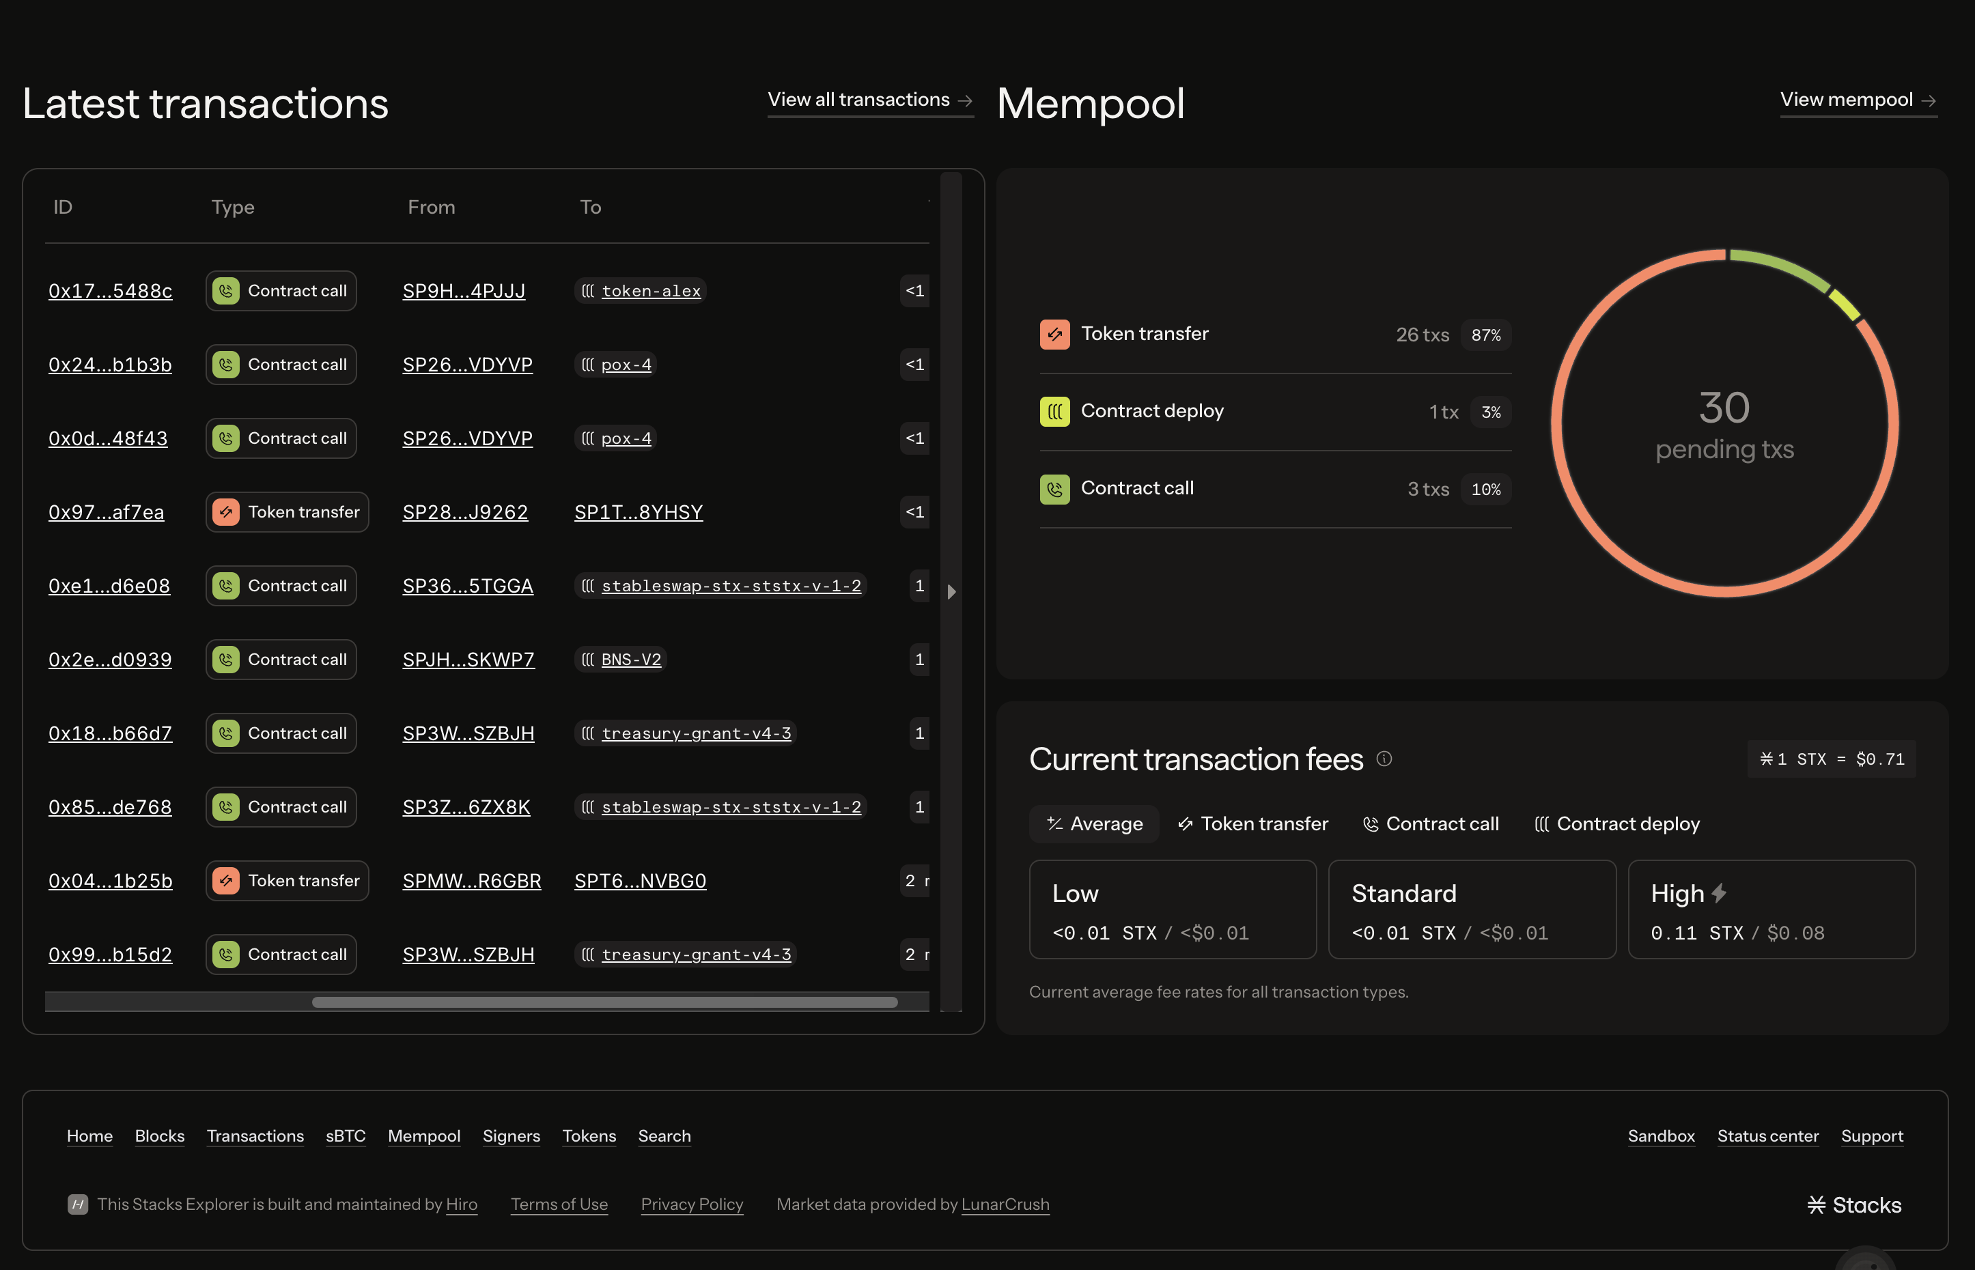Click the Stacks logo in the footer

tap(1853, 1205)
